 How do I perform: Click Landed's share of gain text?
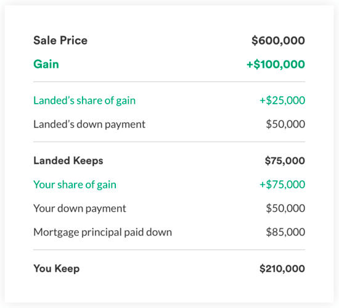click(84, 101)
